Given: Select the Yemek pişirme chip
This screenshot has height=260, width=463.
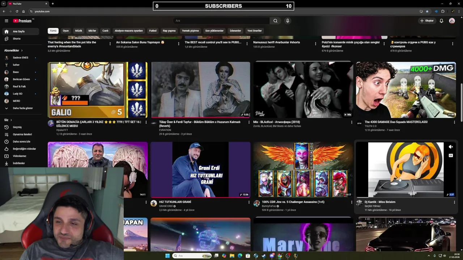Looking at the screenshot, I should [190, 31].
